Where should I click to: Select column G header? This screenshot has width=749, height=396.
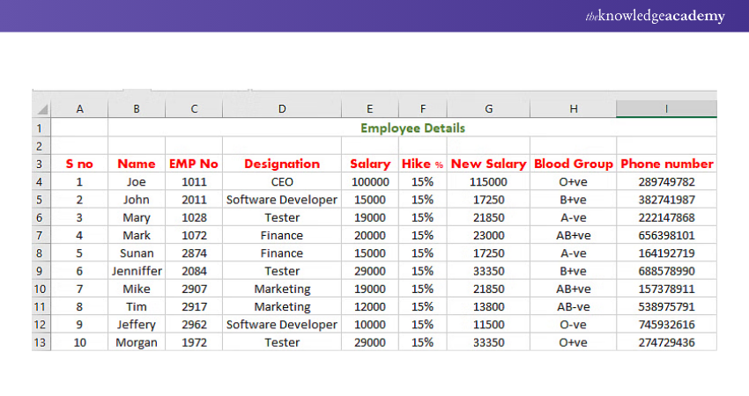(488, 109)
